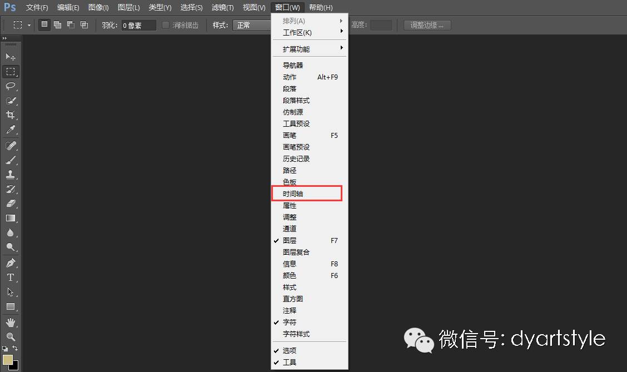Viewport: 627px width, 372px height.
Task: Enable the 消除锯齿 anti-alias checkbox
Action: point(165,25)
